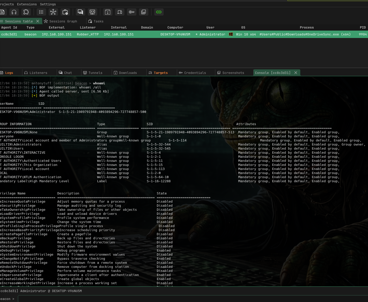Click the Extensions puzzle-piece toolbar icon
The width and height of the screenshot is (368, 302).
(26, 12)
